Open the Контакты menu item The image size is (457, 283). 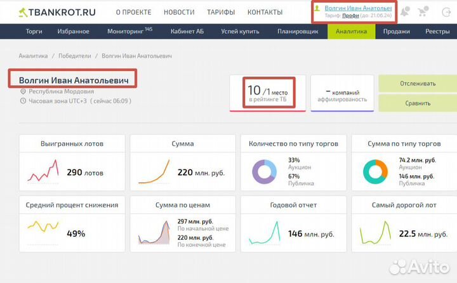click(x=265, y=12)
